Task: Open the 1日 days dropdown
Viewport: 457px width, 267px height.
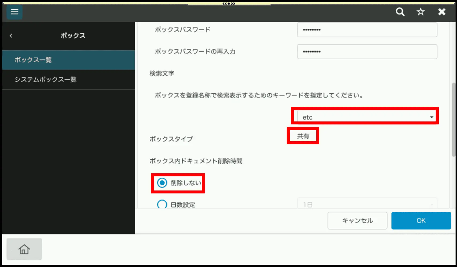Action: click(x=367, y=204)
